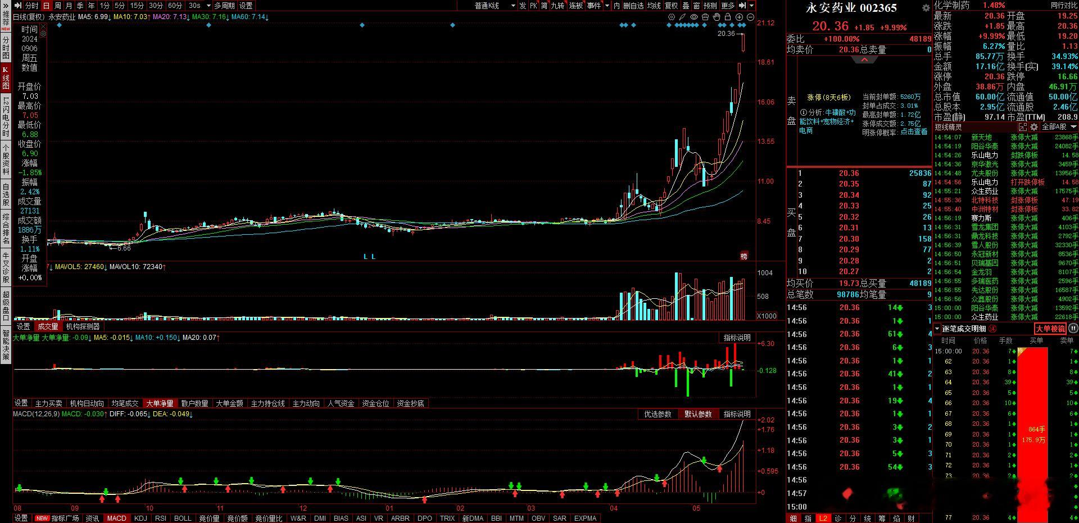Close the data info box X icon
This screenshot has height=523, width=1079.
tap(43, 26)
